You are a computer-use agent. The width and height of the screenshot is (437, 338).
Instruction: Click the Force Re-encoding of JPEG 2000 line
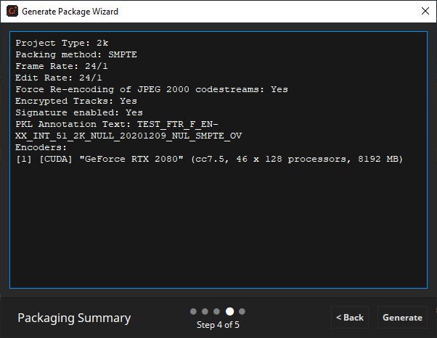click(151, 89)
